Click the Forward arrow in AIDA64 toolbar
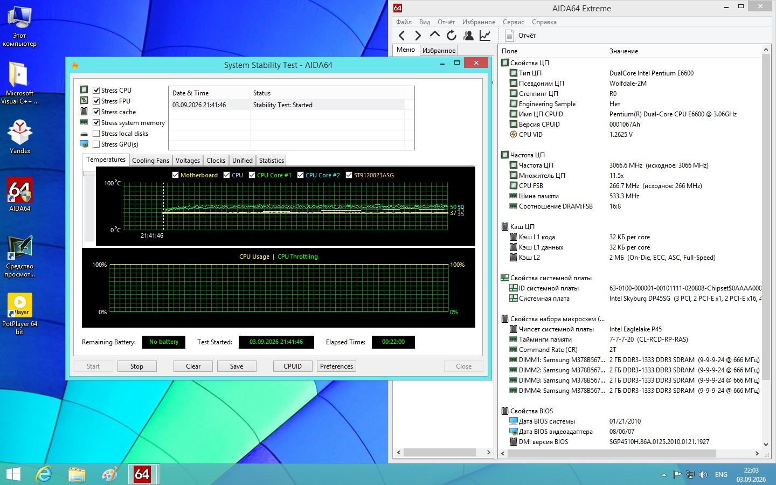This screenshot has height=485, width=776. 418,36
